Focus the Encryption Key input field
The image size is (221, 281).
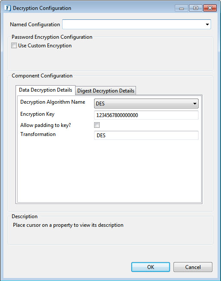point(146,115)
